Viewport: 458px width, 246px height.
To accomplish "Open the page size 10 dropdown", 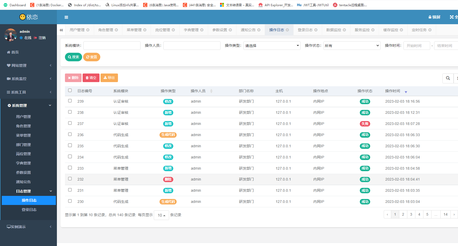I will pos(161,215).
